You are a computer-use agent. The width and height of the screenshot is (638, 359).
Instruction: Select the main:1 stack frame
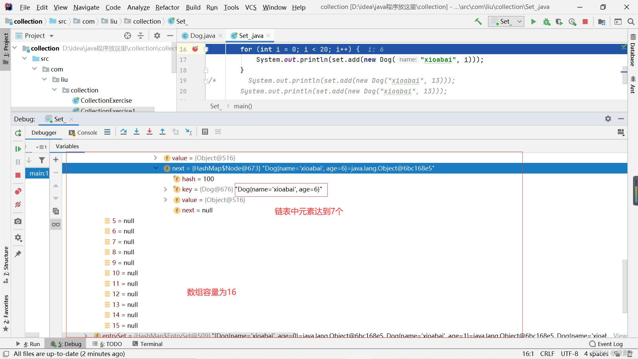coord(37,173)
